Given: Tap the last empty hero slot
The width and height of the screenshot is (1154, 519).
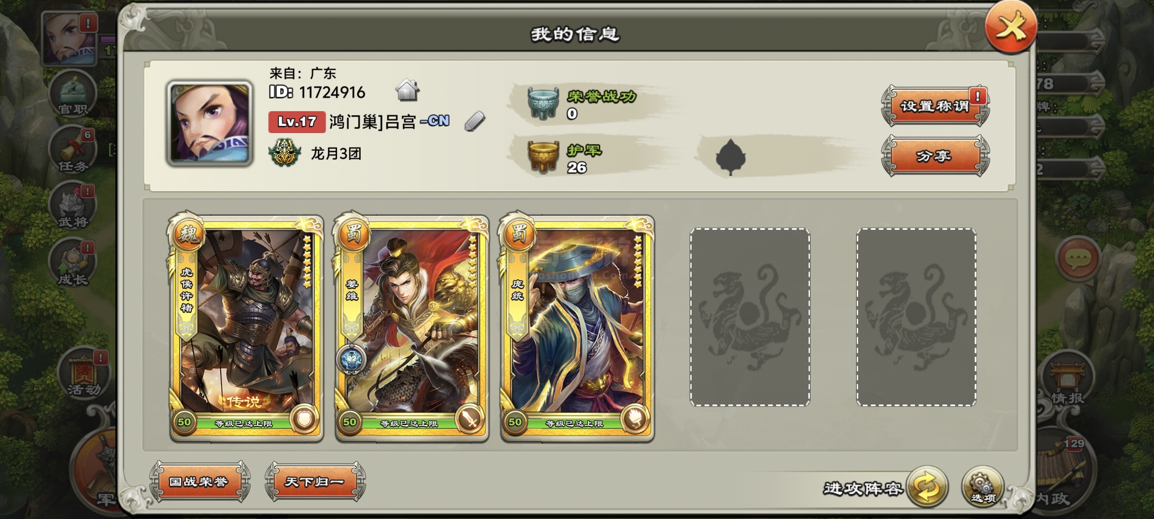Looking at the screenshot, I should [916, 317].
